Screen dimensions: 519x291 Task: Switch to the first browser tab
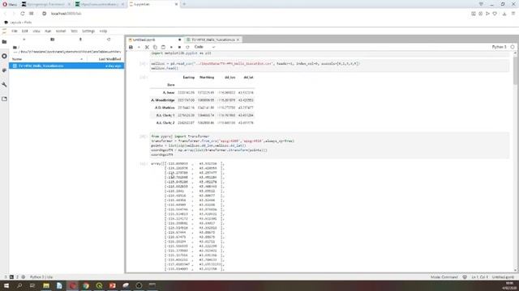pyautogui.click(x=45, y=4)
